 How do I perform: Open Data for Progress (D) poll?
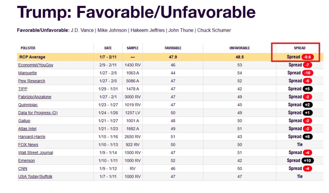click(x=38, y=113)
